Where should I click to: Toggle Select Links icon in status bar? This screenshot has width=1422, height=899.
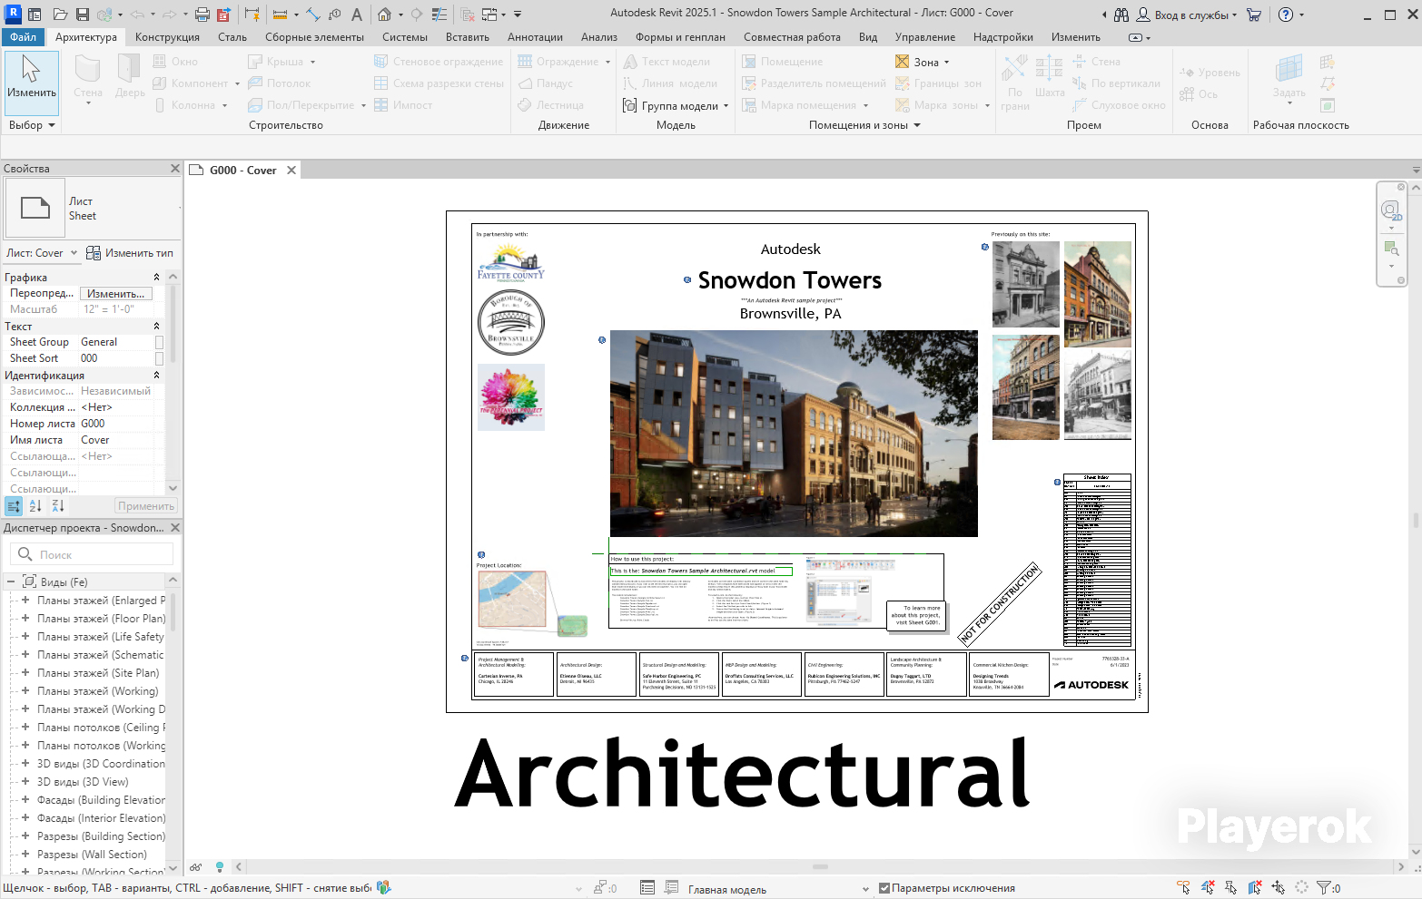(1183, 888)
